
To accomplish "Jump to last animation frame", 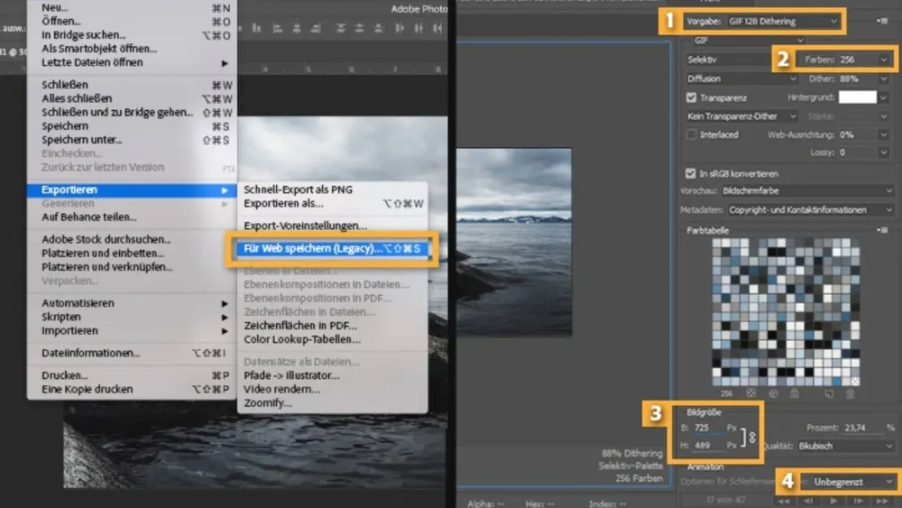I will coord(882,501).
